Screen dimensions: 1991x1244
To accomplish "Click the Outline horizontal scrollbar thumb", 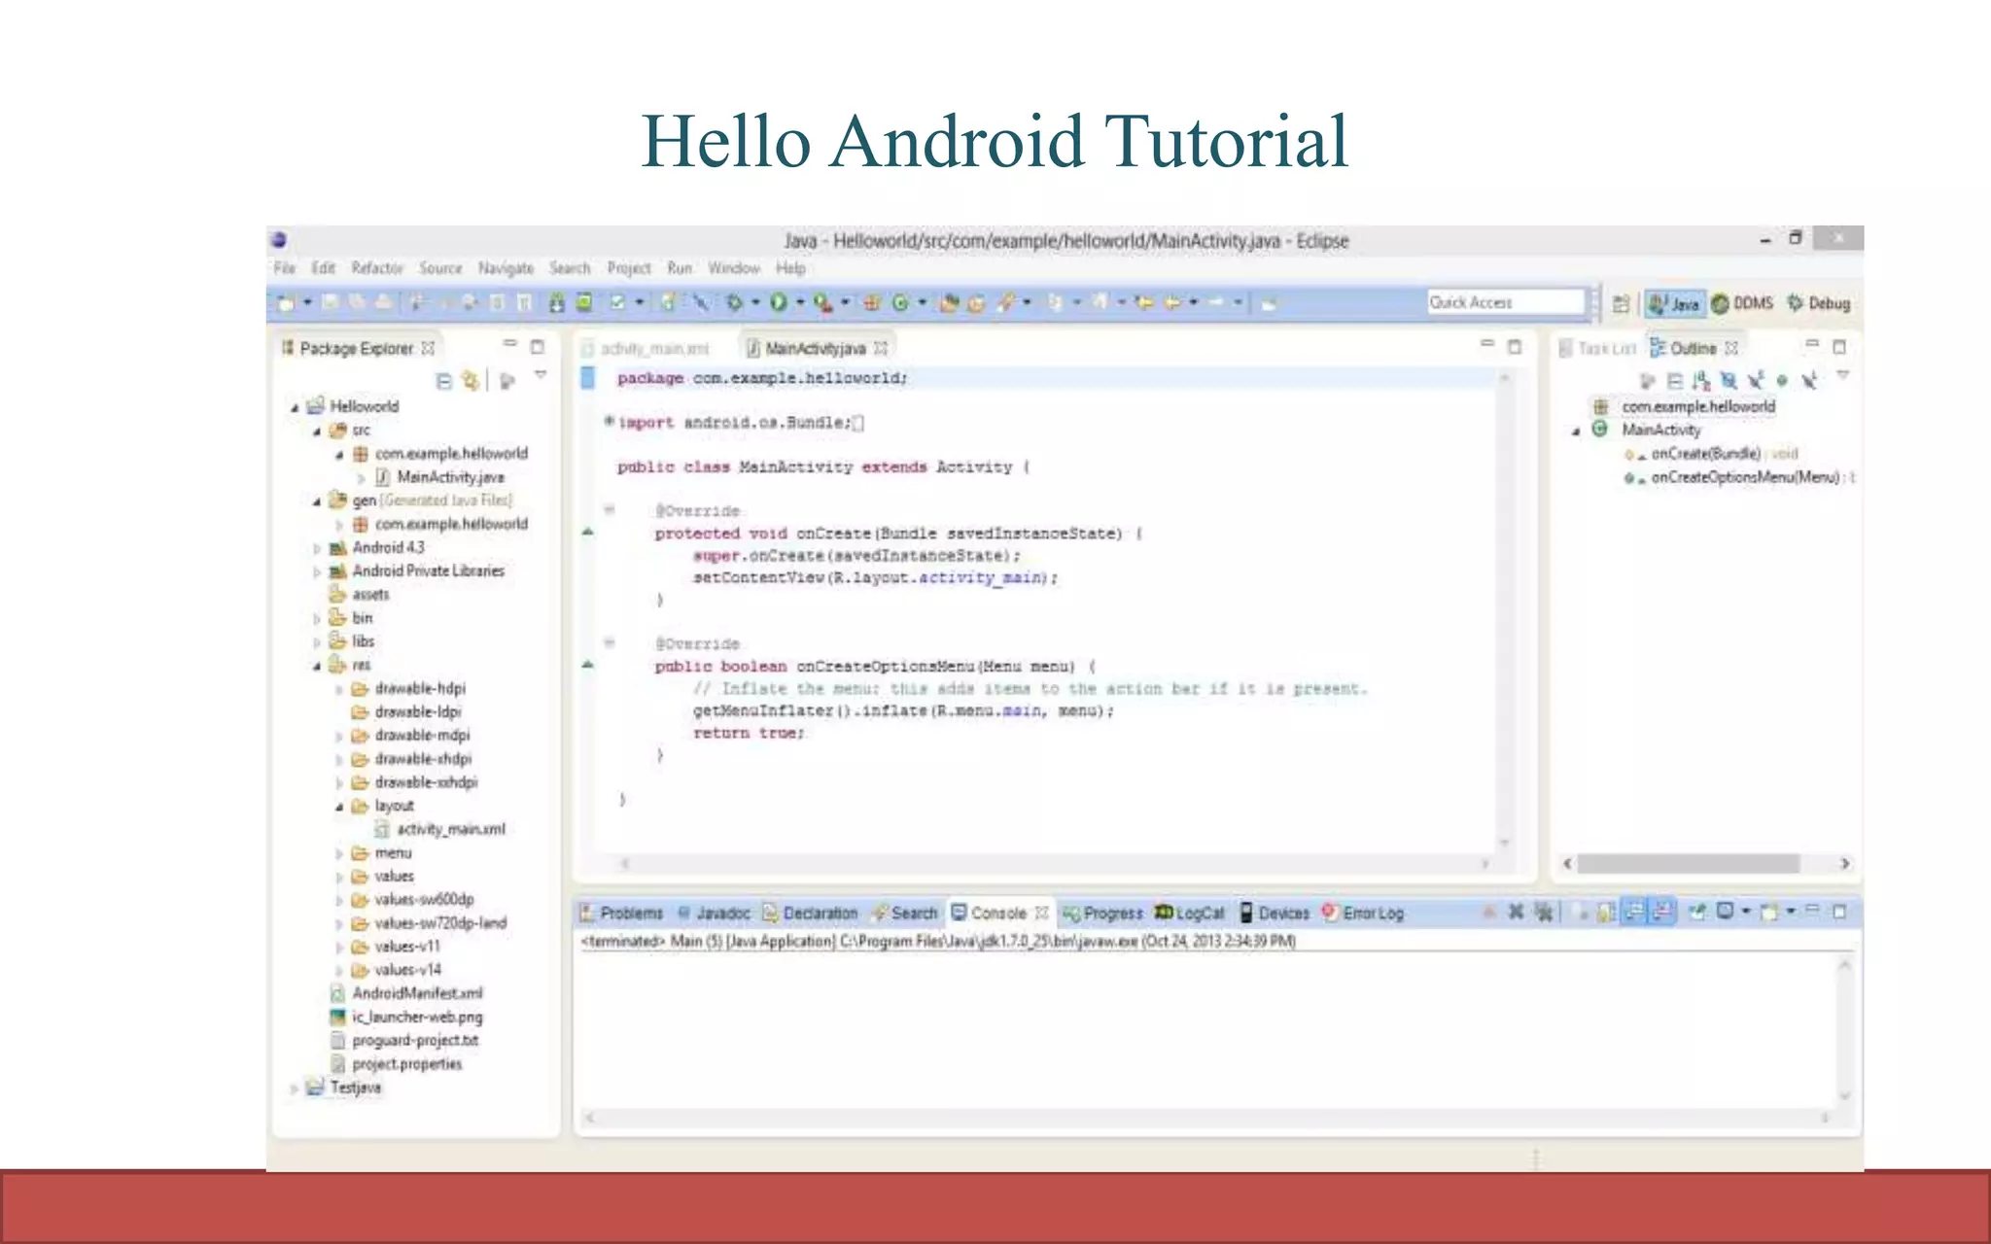I will 1689,863.
